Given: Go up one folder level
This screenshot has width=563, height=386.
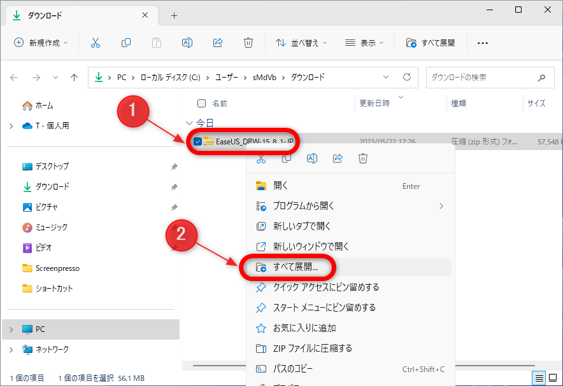Looking at the screenshot, I should coord(75,78).
